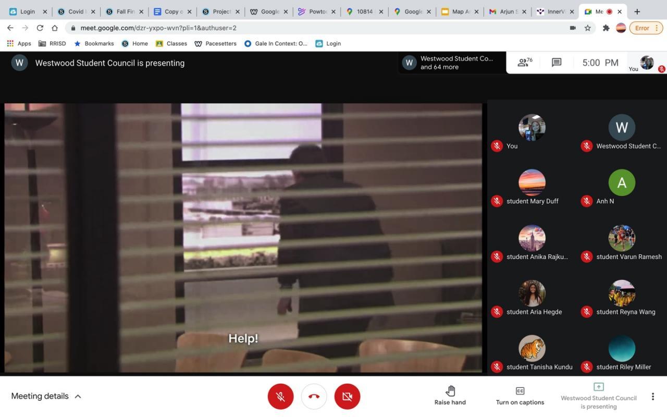Click the Chrome forward arrow
This screenshot has height=417, width=667.
click(25, 28)
